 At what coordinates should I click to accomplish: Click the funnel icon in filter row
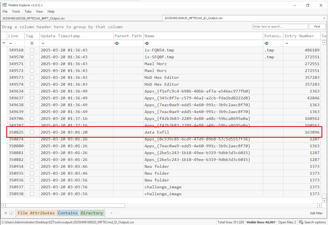click(4, 43)
